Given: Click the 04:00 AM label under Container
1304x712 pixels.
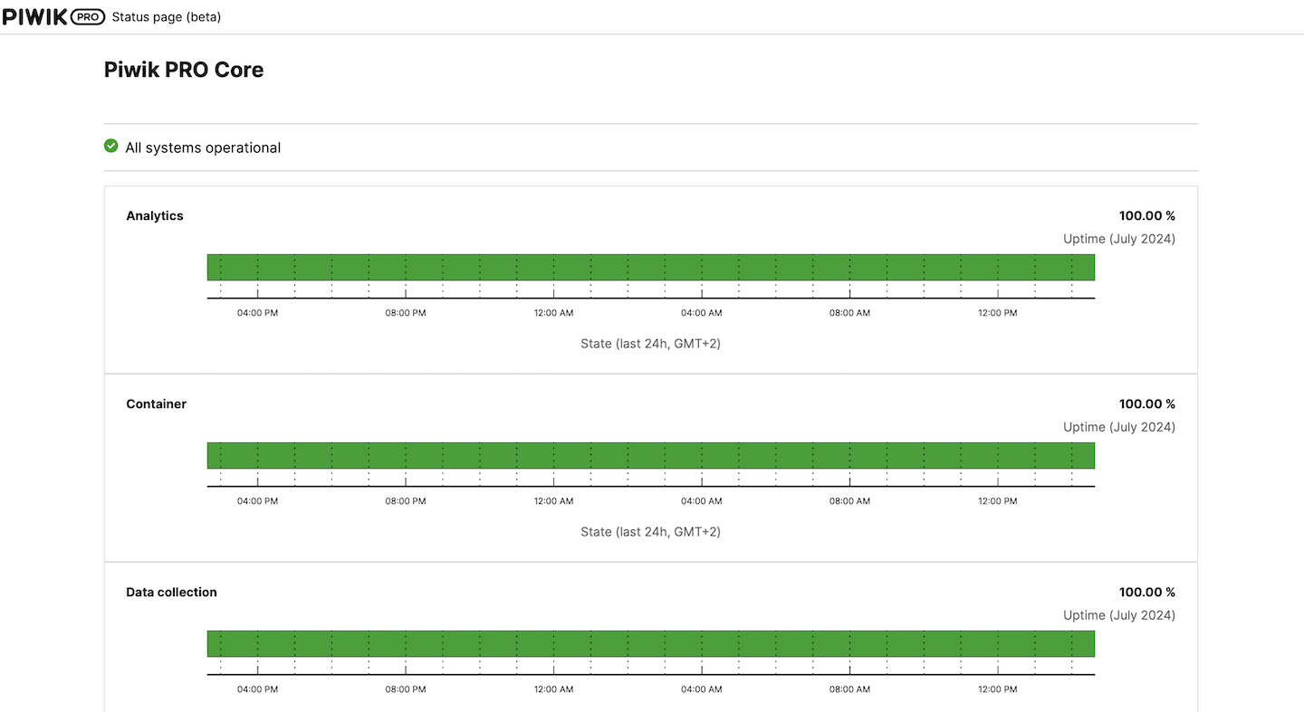Looking at the screenshot, I should pos(702,501).
